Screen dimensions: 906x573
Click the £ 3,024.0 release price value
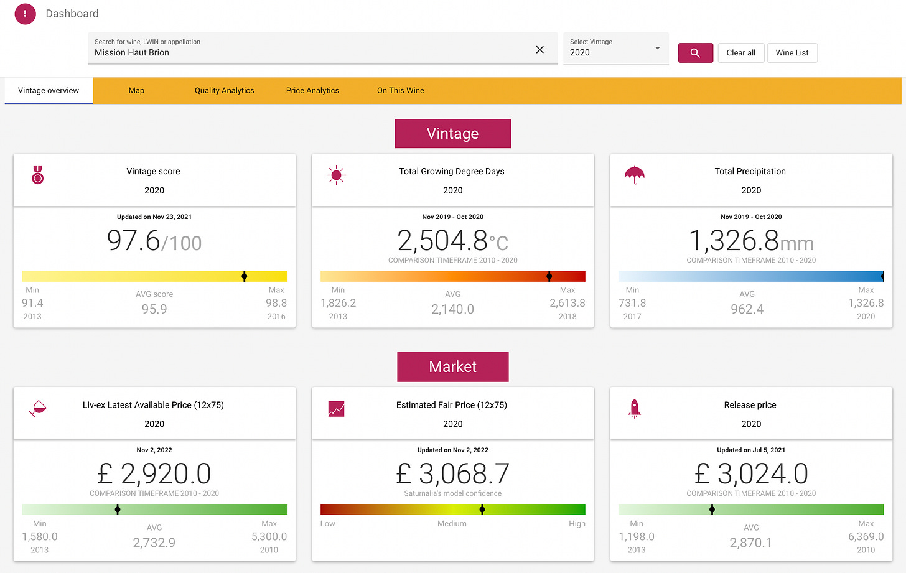click(x=751, y=474)
